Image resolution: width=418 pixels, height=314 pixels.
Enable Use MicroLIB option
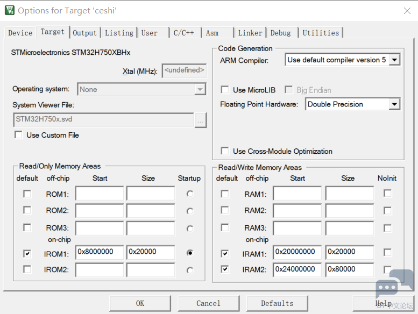pos(225,90)
